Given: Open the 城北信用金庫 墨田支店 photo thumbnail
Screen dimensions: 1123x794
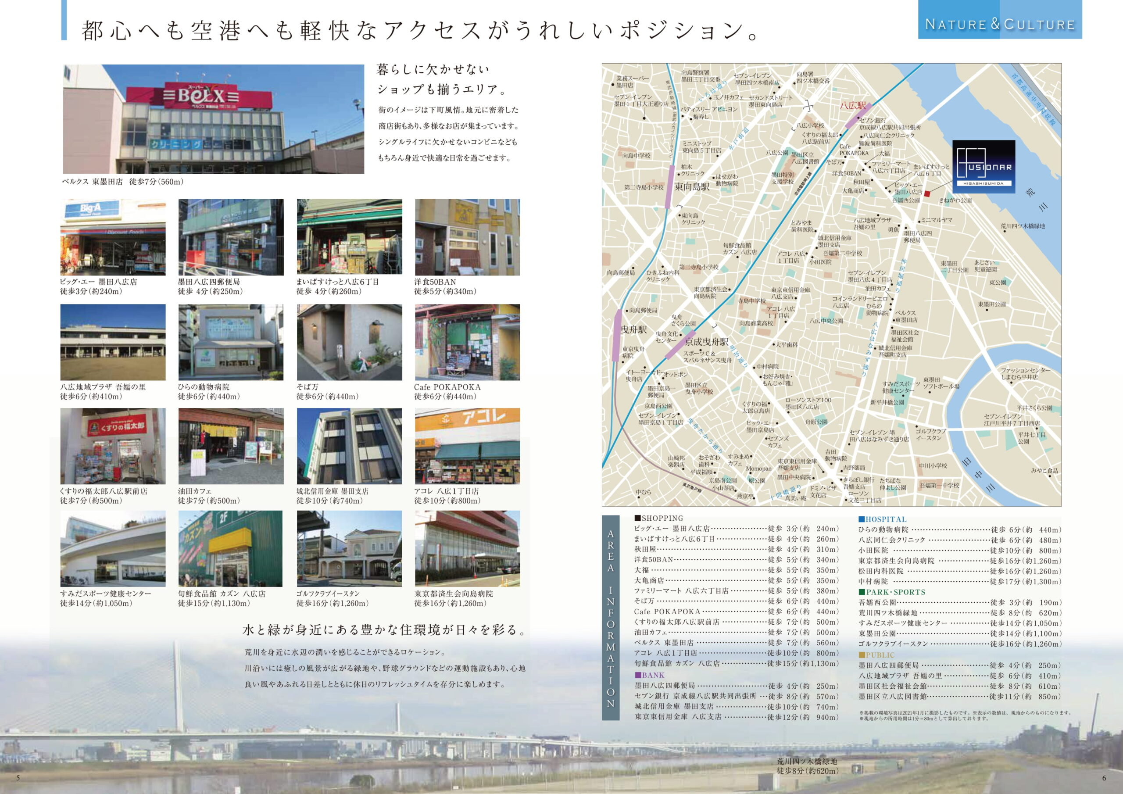Looking at the screenshot, I should pyautogui.click(x=349, y=446).
